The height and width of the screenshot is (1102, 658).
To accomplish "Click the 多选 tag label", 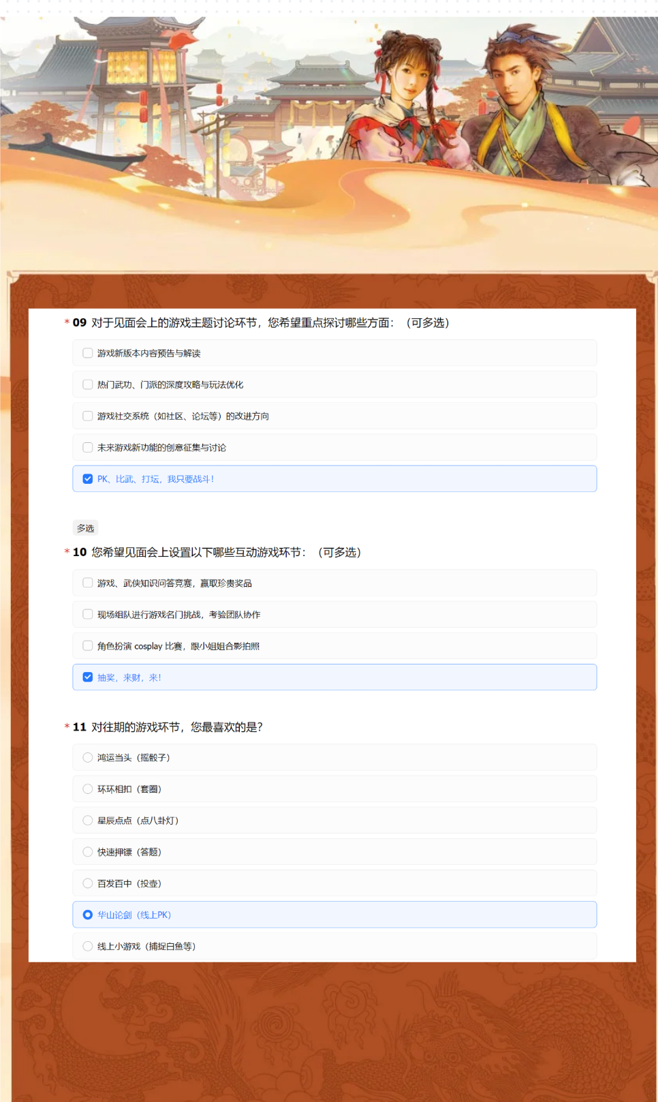I will 86,528.
